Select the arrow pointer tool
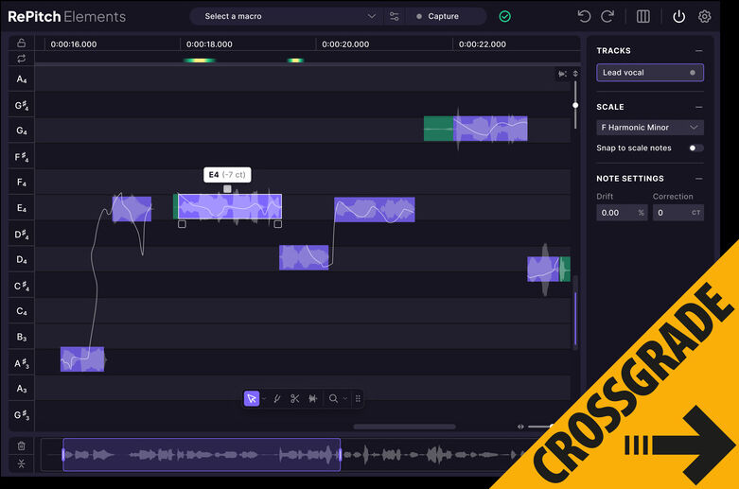Screen dimensions: 739x489 (x=252, y=398)
